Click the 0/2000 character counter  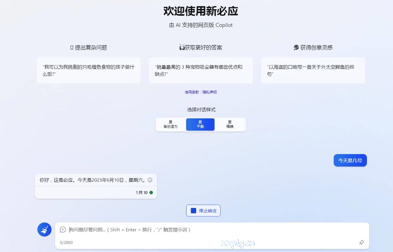point(66,242)
